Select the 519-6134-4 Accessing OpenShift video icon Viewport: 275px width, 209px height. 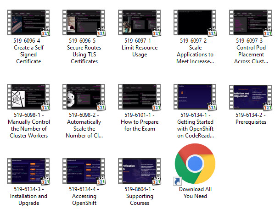(84, 171)
